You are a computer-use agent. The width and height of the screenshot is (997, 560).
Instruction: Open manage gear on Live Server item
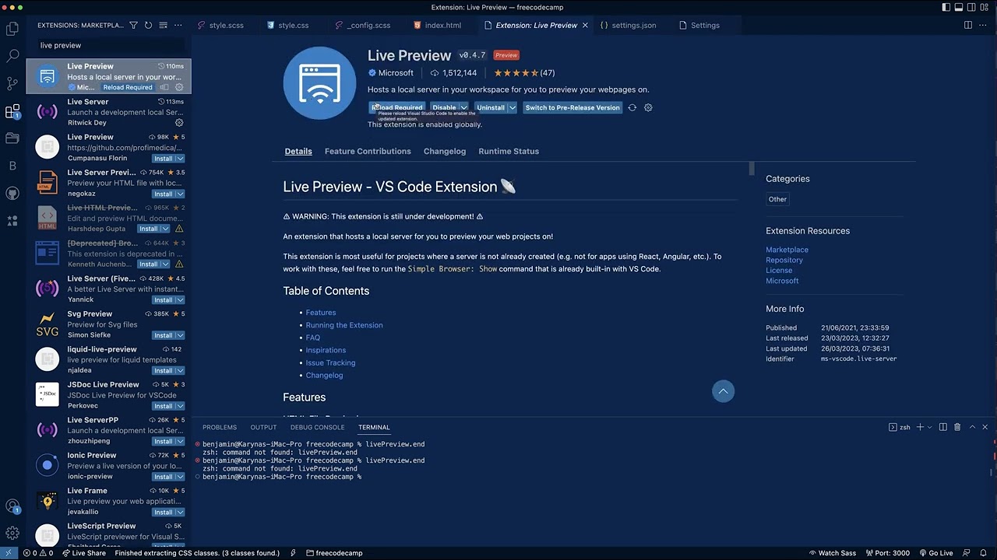click(179, 123)
